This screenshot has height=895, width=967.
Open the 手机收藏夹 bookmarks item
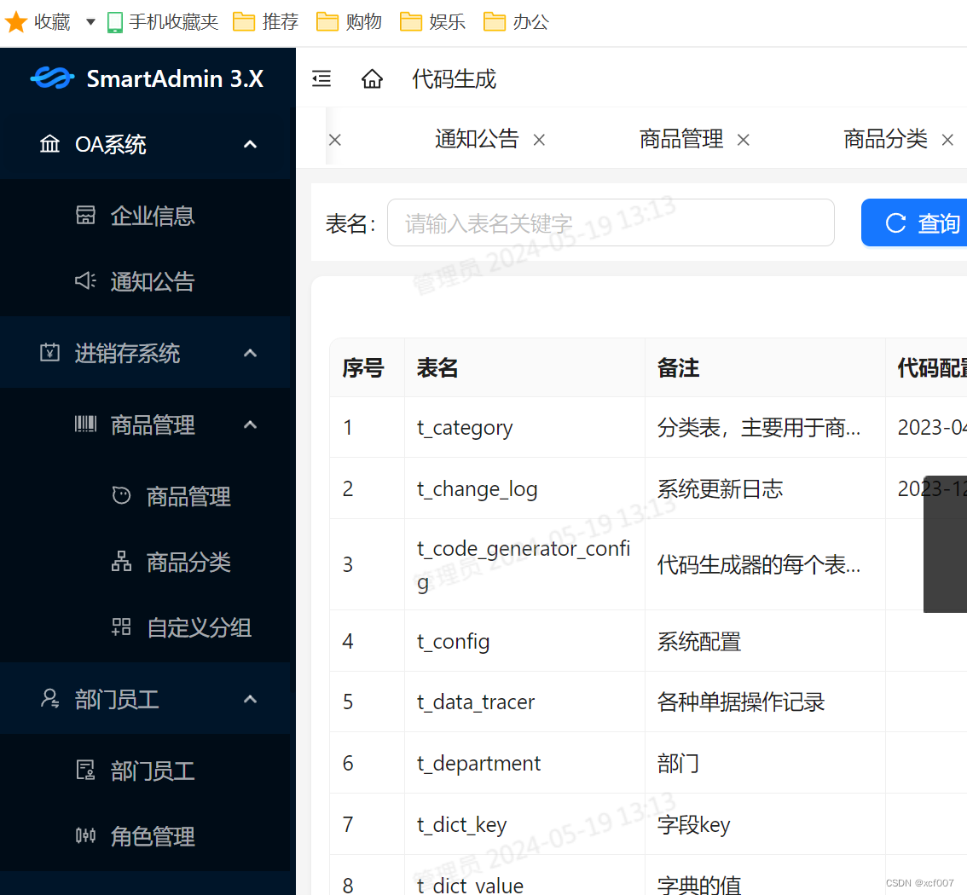162,22
